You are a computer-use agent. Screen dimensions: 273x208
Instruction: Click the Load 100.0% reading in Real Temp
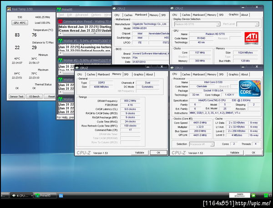click(x=42, y=23)
